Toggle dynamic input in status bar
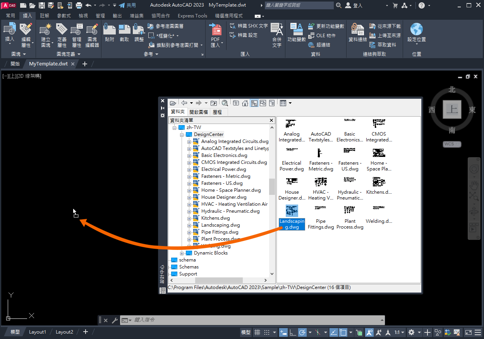This screenshot has height=339, width=484. click(x=283, y=332)
